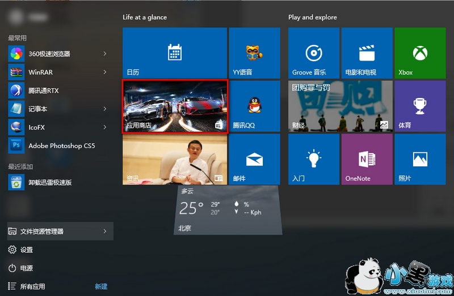Viewport: 454px width, 296px height.
Task: Show 所有应用 list
Action: [32, 286]
